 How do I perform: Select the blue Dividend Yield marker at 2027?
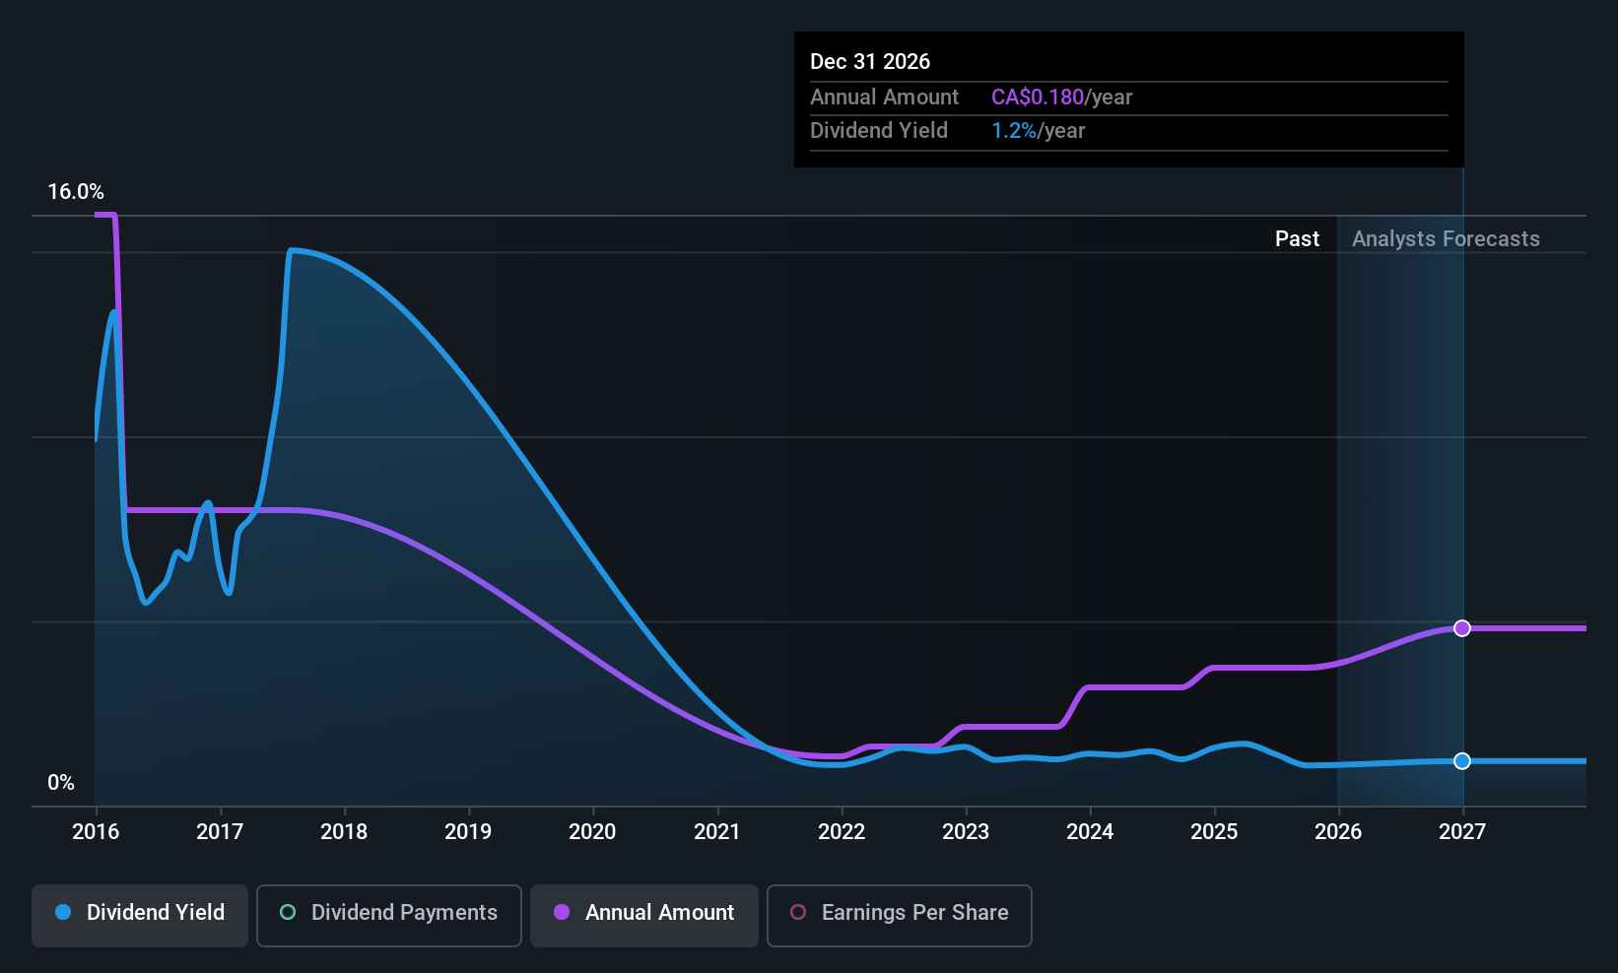point(1462,761)
